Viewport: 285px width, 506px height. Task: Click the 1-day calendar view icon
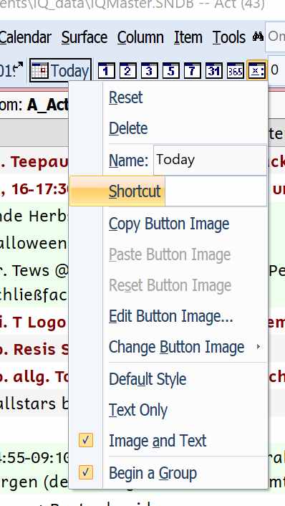coord(106,70)
